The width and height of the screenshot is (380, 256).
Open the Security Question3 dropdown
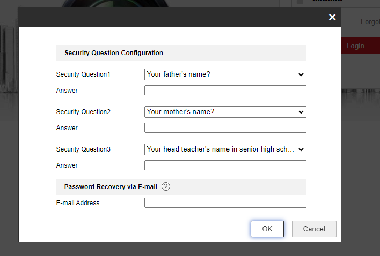[225, 149]
